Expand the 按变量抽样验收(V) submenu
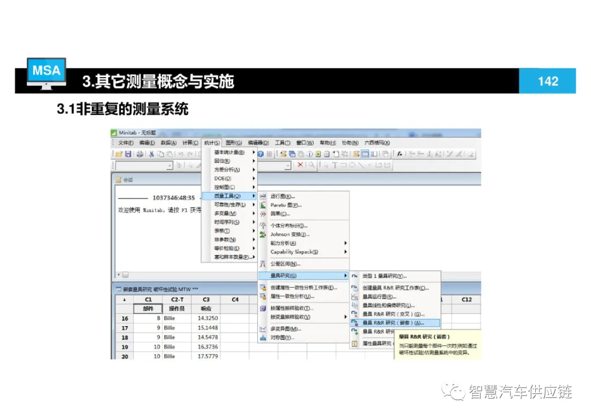This screenshot has width=591, height=418. click(x=304, y=317)
